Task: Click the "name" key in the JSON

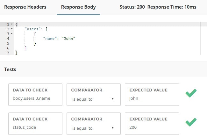Action: (50, 39)
